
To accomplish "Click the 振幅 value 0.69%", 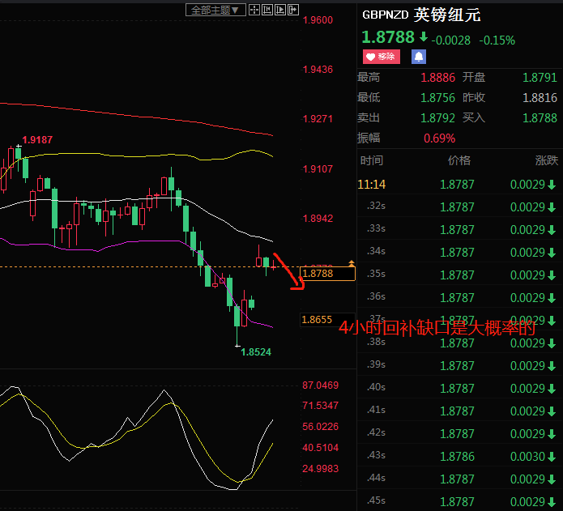I will pos(440,138).
